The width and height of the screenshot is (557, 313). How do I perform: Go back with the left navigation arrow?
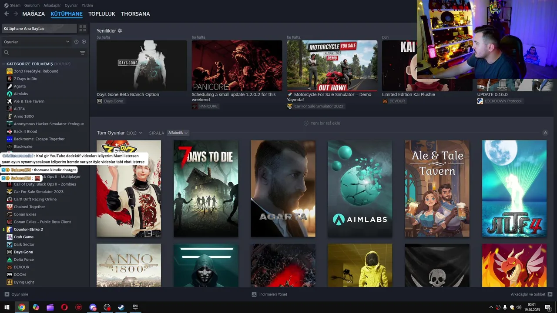(7, 14)
